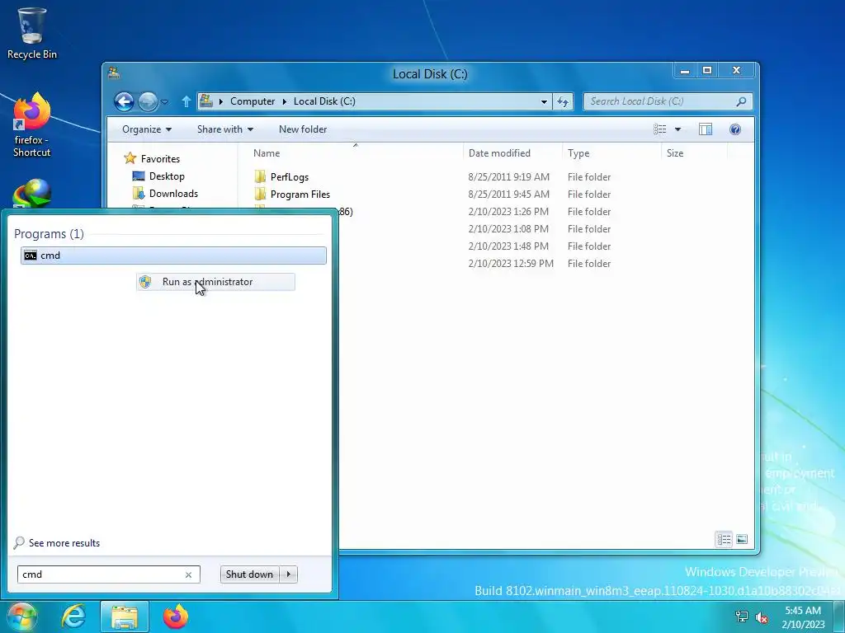
Task: Click date 8/25/2011 9:19 AM
Action: pos(508,177)
